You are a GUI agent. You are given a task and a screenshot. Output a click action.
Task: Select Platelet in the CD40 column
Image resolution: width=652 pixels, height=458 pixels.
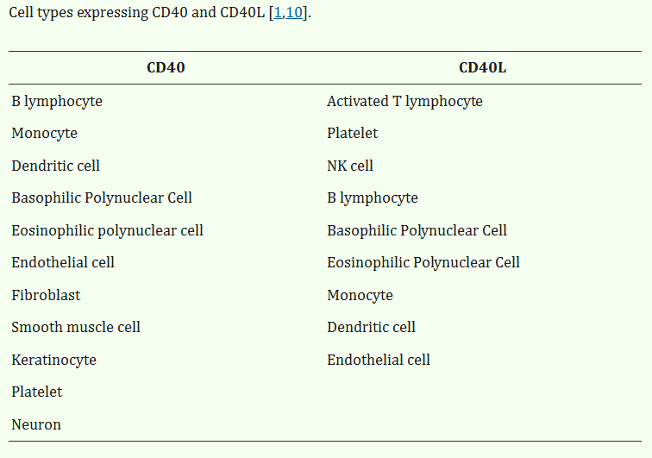click(x=37, y=392)
